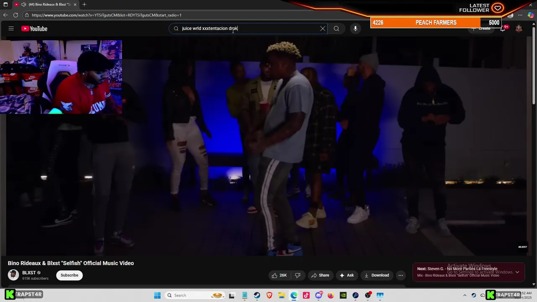Open the NVIDIA app on taskbar

343,295
